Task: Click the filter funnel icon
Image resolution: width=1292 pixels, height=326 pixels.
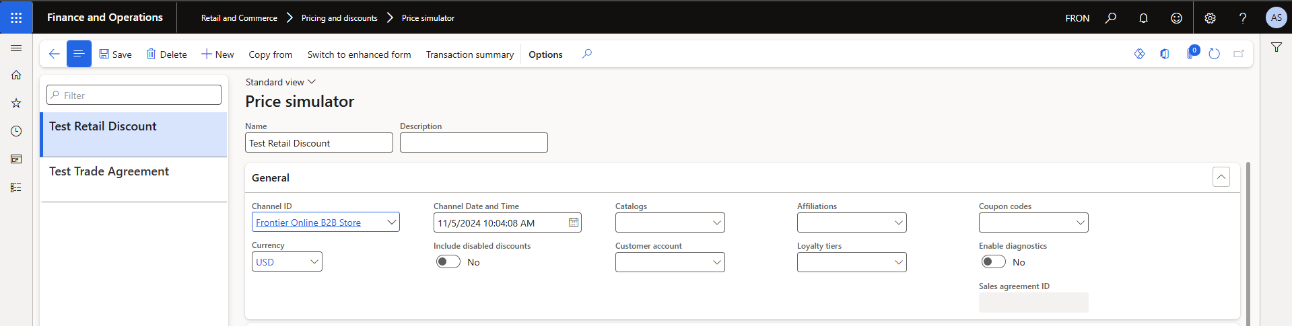Action: pos(1276,47)
